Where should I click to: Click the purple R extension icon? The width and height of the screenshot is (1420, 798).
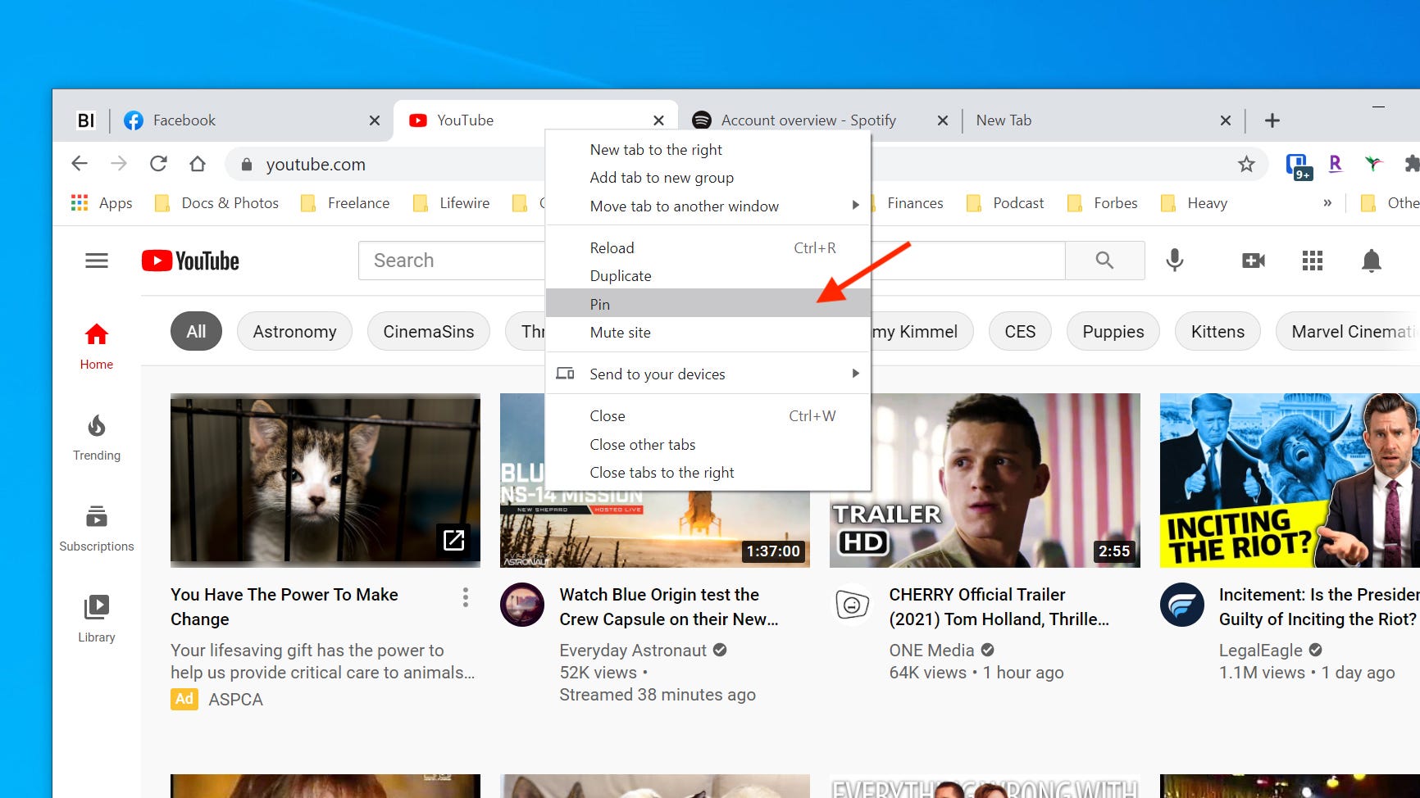click(1336, 164)
